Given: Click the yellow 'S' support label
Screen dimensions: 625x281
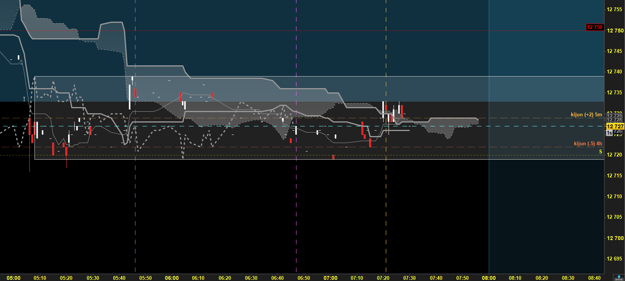Looking at the screenshot, I should 601,152.
